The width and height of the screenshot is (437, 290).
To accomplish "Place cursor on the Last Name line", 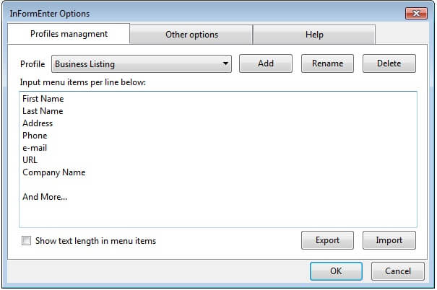I will coord(43,111).
